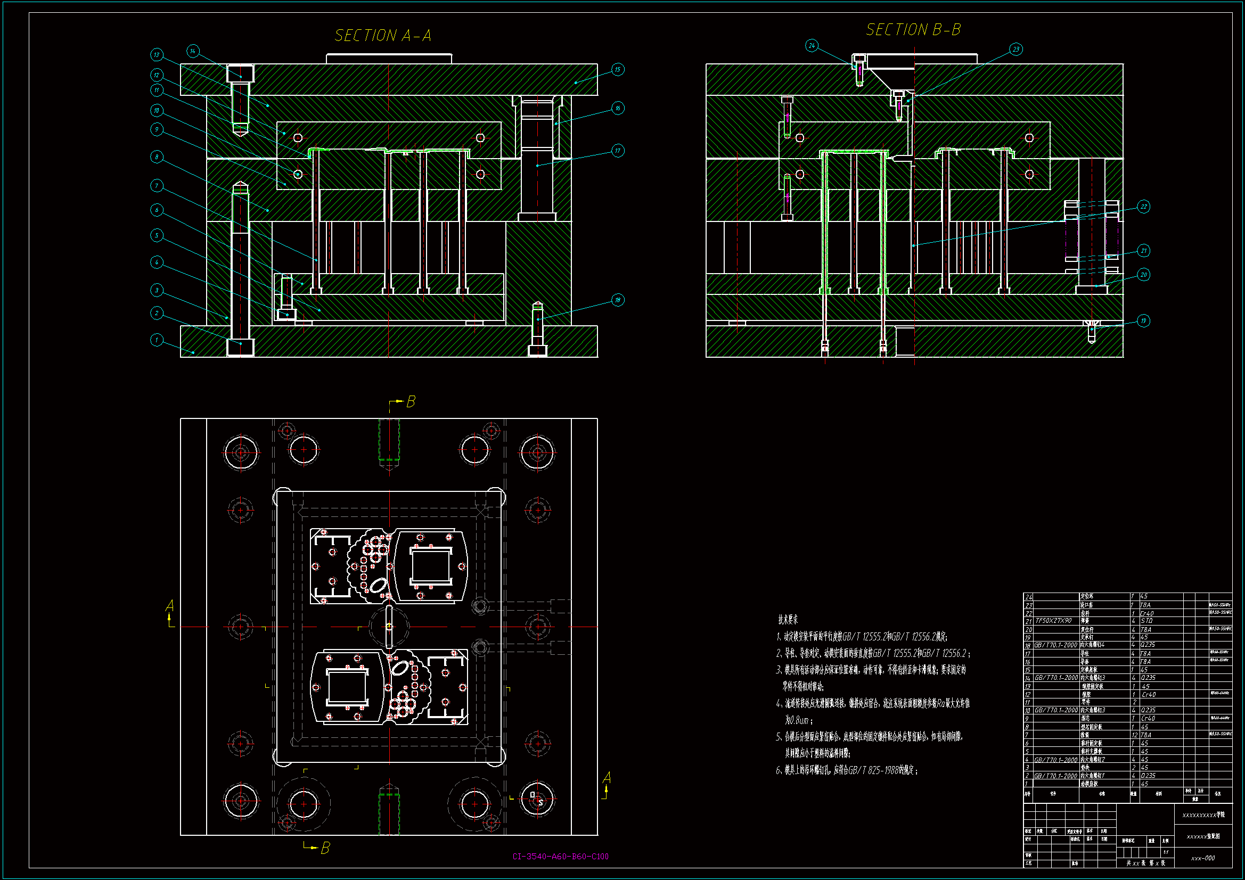
Task: Select part balloon 13 in Section A-A
Action: click(x=157, y=54)
